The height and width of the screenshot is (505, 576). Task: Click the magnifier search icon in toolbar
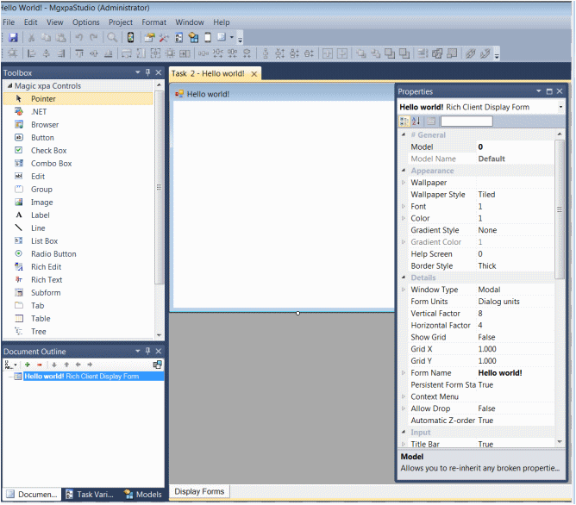[x=112, y=38]
